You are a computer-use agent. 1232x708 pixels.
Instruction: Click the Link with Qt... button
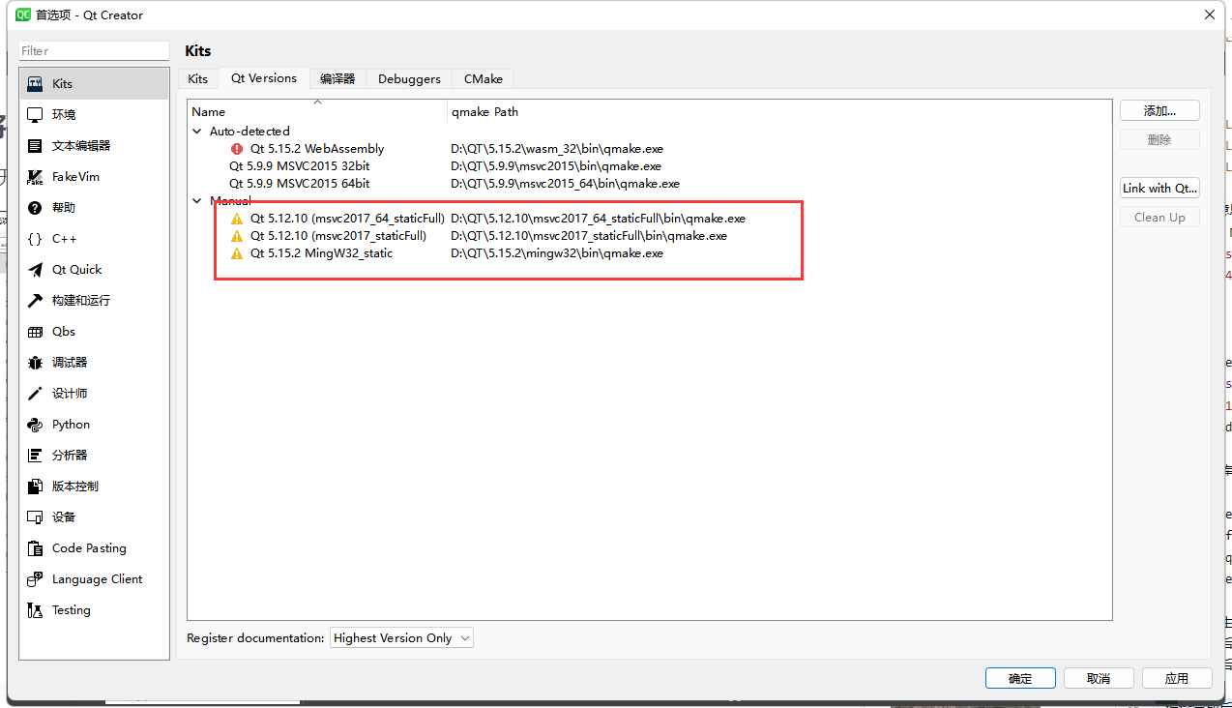pos(1159,189)
